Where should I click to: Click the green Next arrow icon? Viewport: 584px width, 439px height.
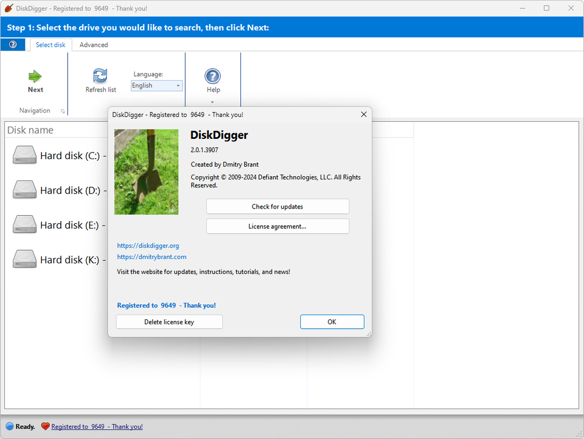pyautogui.click(x=35, y=76)
